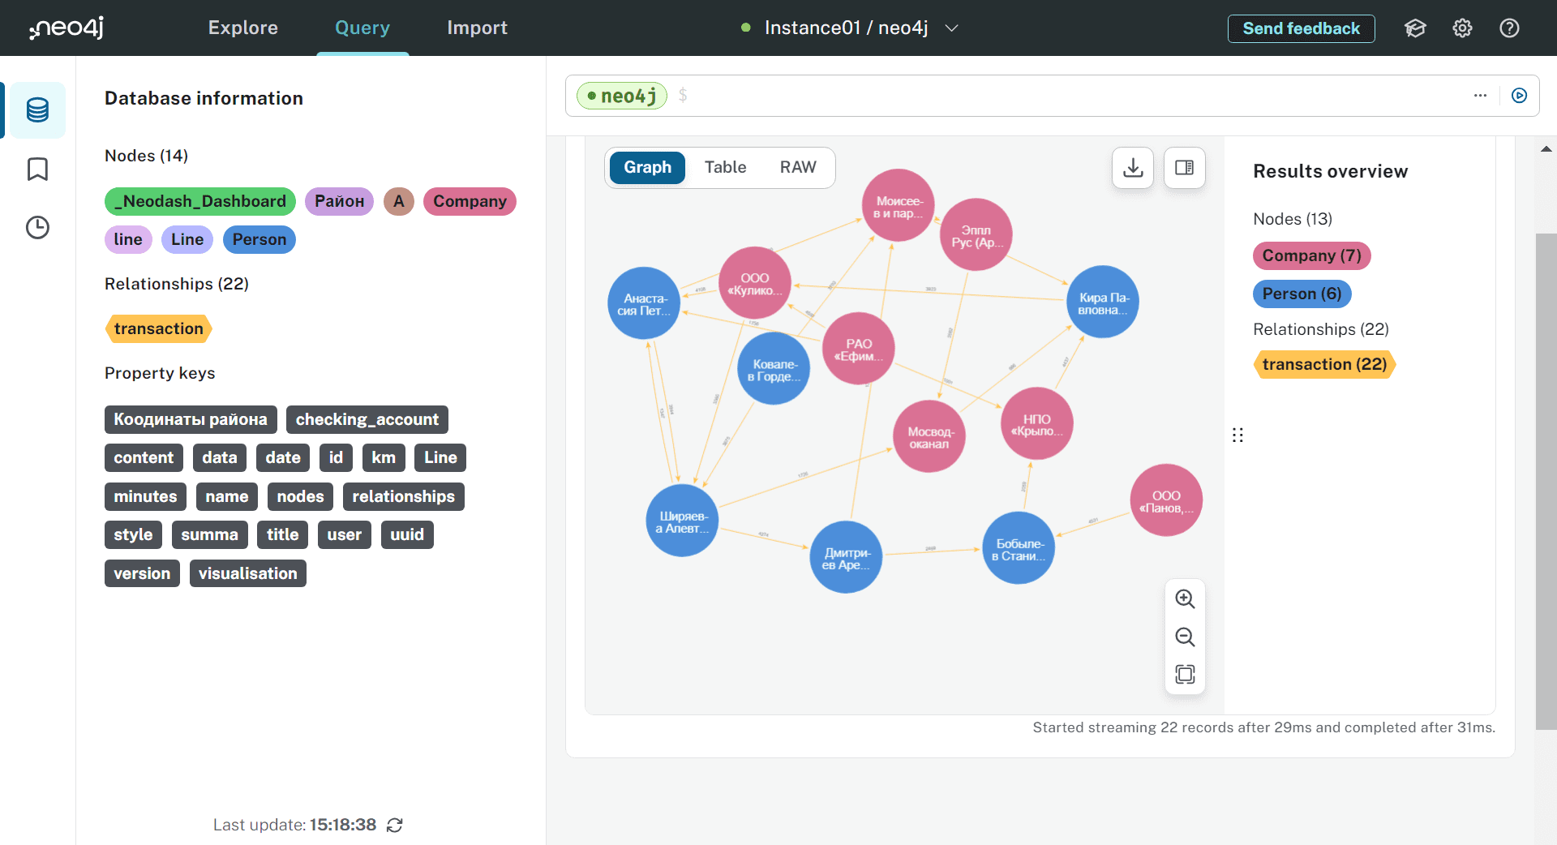1557x845 pixels.
Task: Zoom out of the graph
Action: [1185, 637]
